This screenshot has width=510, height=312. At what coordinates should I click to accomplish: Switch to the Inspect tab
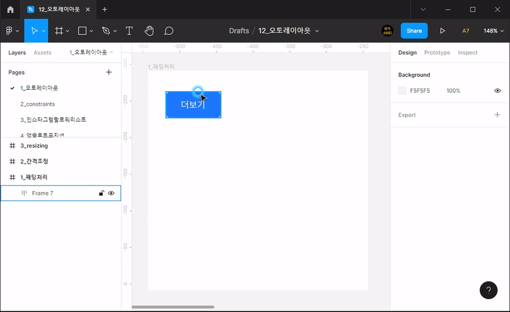[467, 52]
